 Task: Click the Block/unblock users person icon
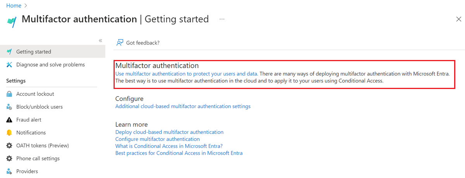click(9, 107)
